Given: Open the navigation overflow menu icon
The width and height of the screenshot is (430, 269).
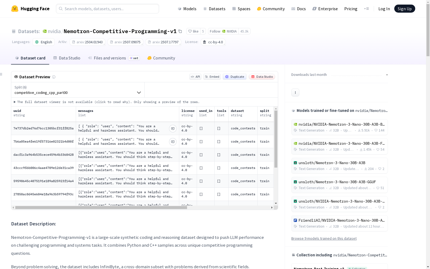Looking at the screenshot, I should point(366,9).
